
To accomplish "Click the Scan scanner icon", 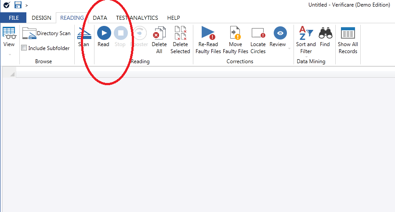I will pos(84,33).
